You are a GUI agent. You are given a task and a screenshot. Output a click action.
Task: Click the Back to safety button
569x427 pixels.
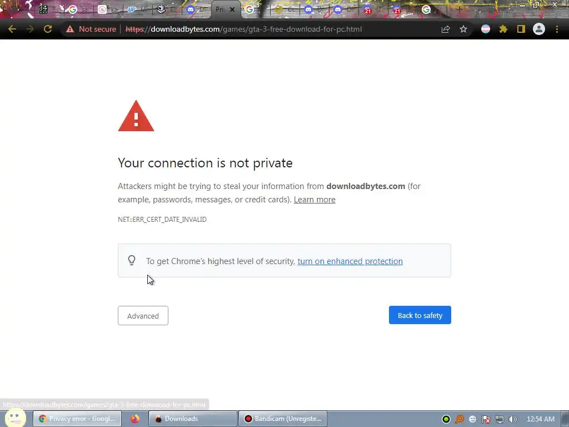coord(420,315)
